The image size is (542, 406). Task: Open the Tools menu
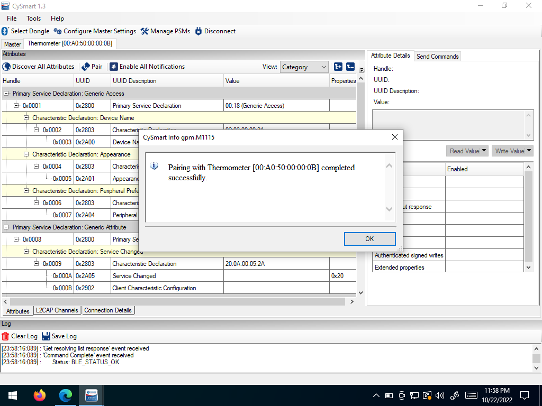33,19
